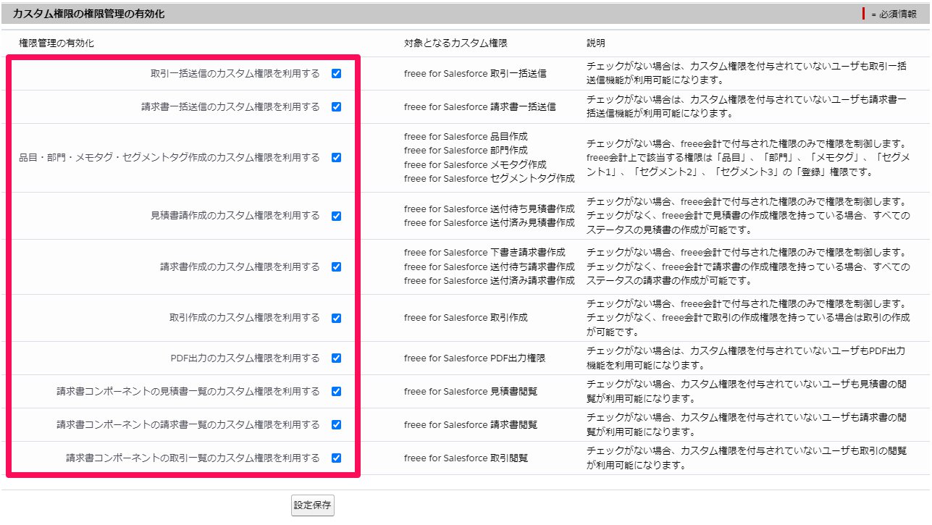Click label 請求書一括送信のカスタム権限を利用する
The height and width of the screenshot is (525, 932).
pos(230,106)
